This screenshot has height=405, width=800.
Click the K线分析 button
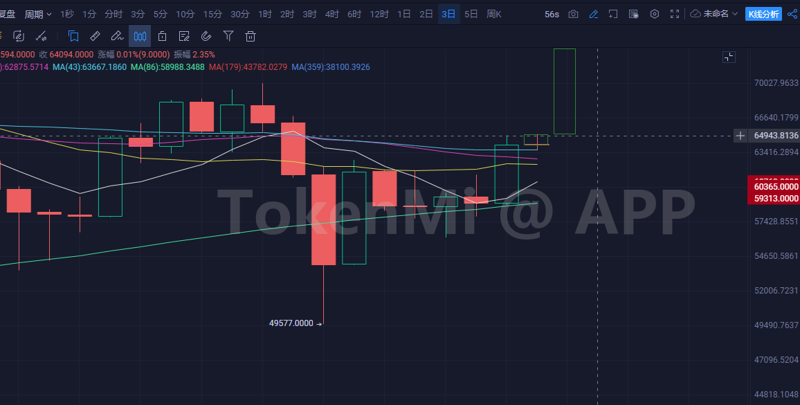coord(763,14)
